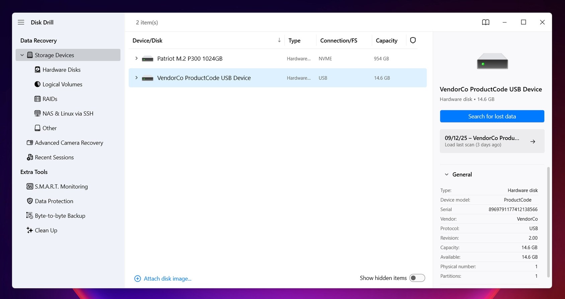
Task: Select Advanced Camera Recovery
Action: pos(69,143)
